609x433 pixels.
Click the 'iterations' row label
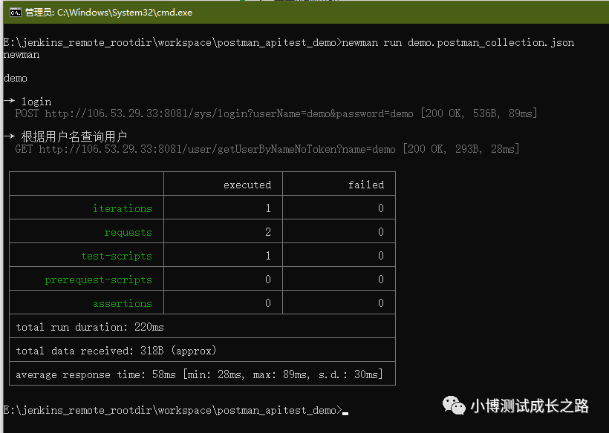pyautogui.click(x=123, y=208)
